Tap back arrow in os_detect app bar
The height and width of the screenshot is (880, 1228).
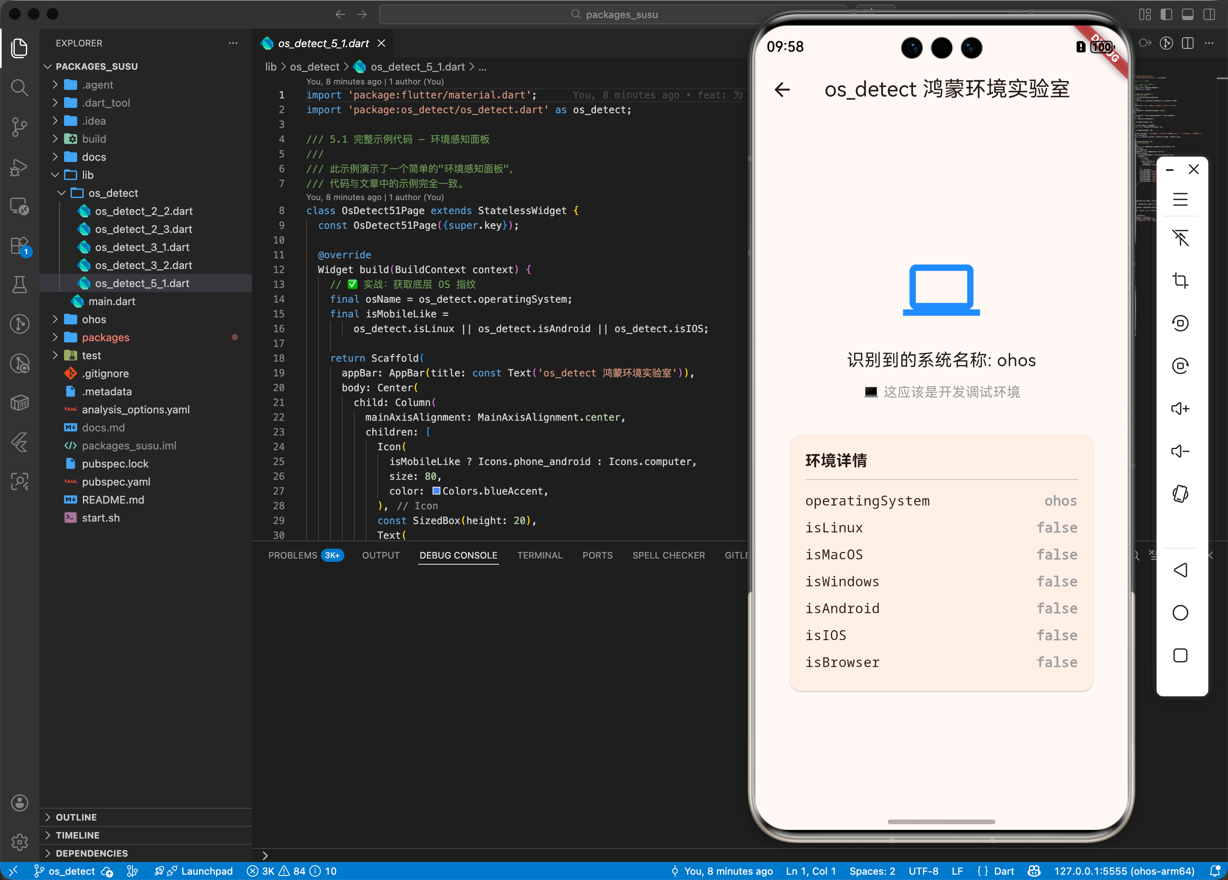[x=782, y=89]
